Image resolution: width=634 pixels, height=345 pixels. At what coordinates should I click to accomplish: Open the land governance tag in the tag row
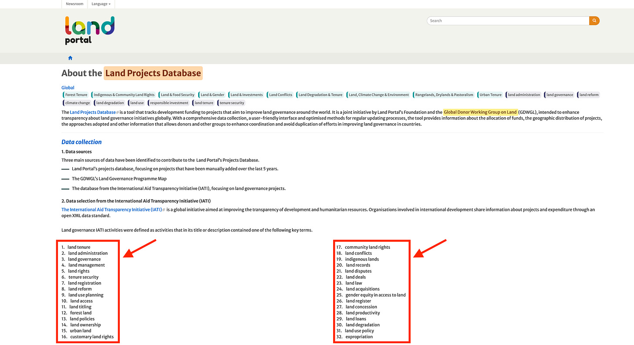point(560,95)
